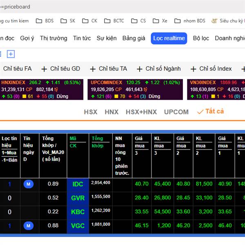The width and height of the screenshot is (245, 245).
Task: Open the Siêu chu kỳ bookmark
Action: click(x=228, y=21)
